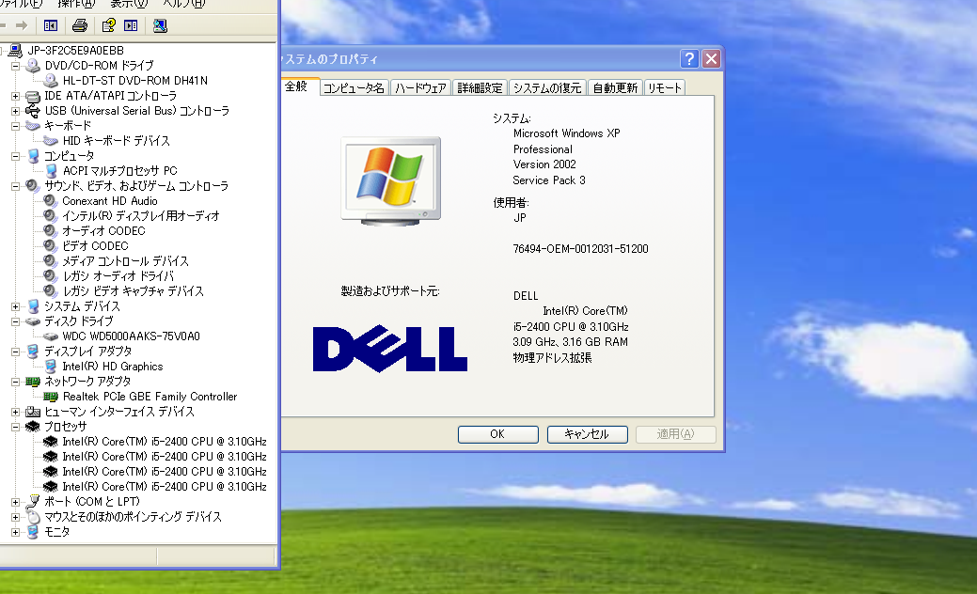
Task: Collapse the DVD/CD-ROM ドライブ node
Action: point(15,66)
